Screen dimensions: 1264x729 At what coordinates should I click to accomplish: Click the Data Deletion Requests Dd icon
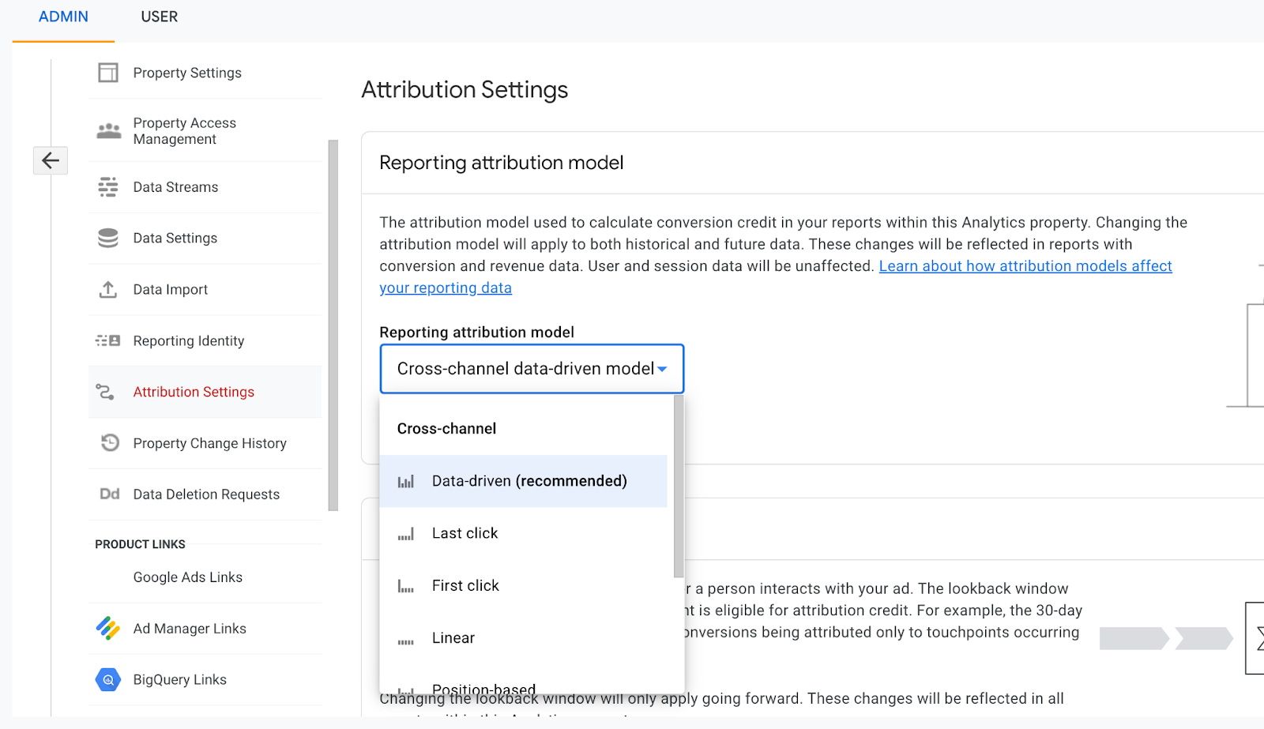coord(108,494)
